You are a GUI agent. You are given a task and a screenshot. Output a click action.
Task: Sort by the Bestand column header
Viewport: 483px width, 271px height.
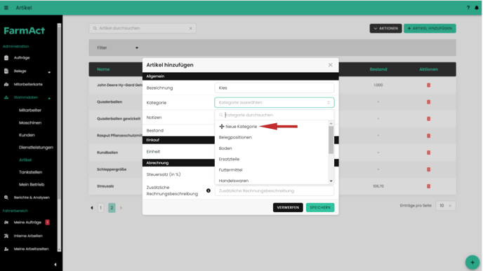pos(378,69)
